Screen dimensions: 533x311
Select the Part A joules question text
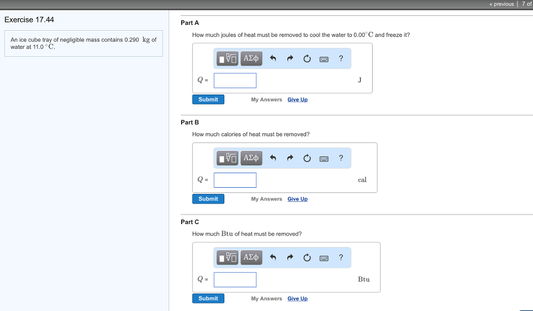click(301, 35)
